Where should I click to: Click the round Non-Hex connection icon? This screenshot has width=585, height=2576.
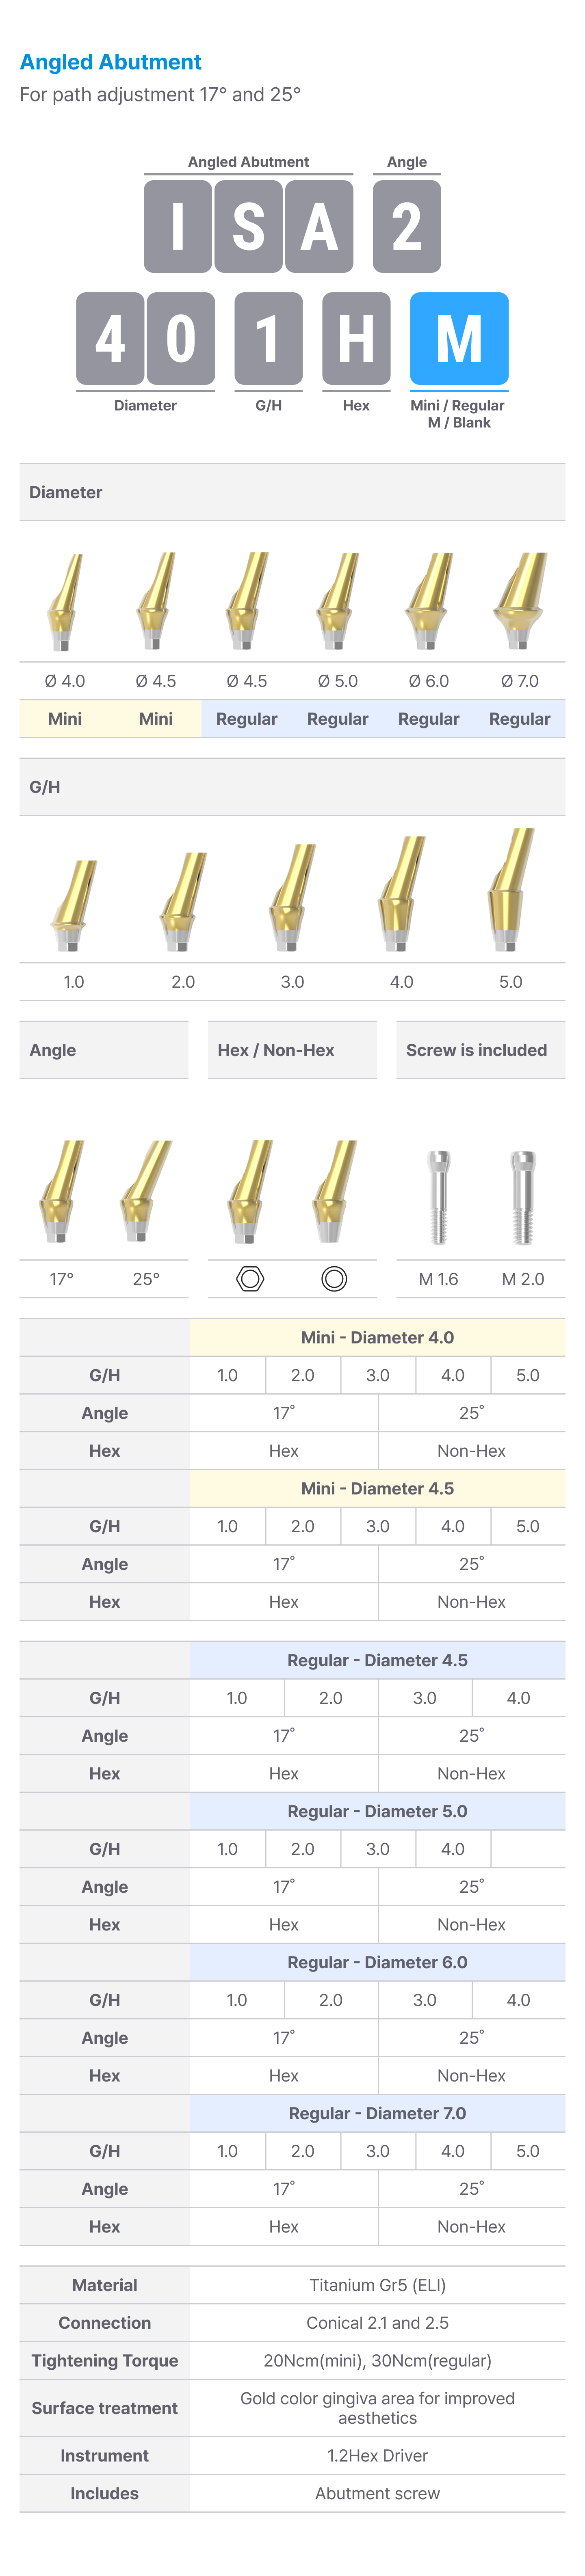pos(334,1278)
